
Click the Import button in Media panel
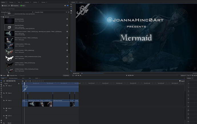coord(4,5)
